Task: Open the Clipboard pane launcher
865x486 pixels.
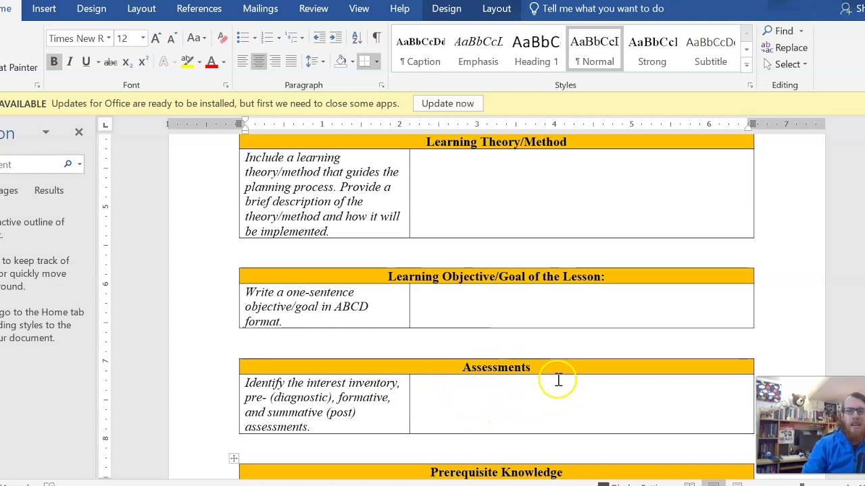Action: [x=37, y=85]
